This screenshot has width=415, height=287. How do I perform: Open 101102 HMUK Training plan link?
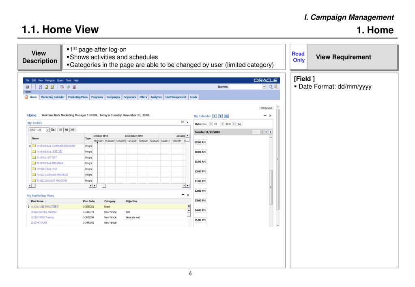pos(42,217)
